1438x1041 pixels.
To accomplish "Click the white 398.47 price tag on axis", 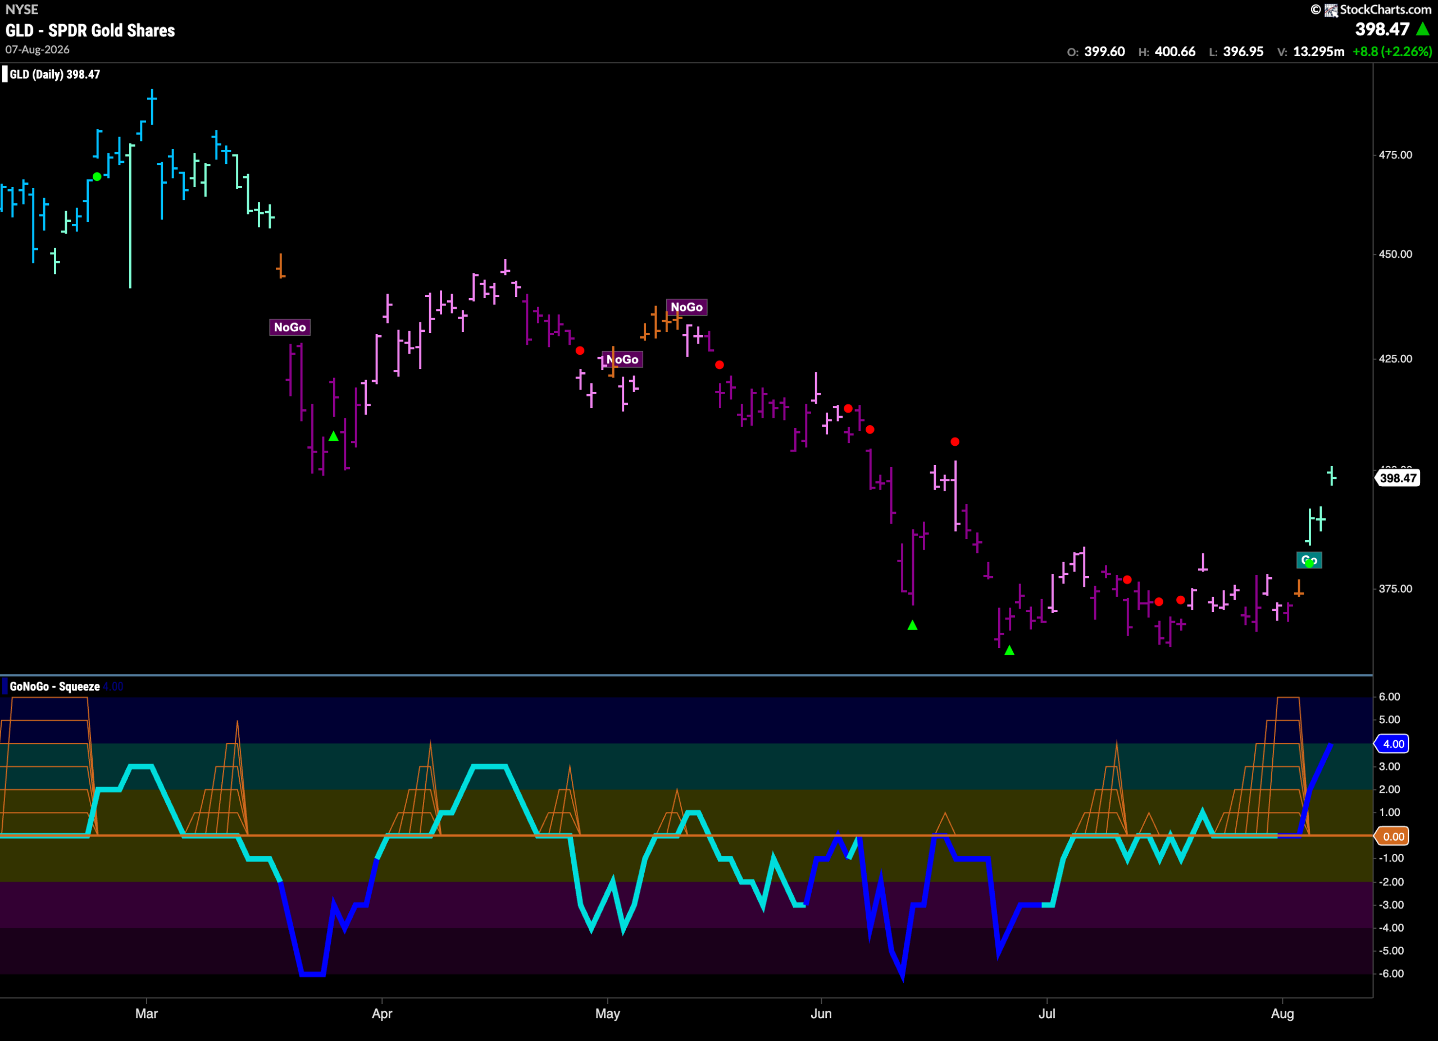I will click(1398, 478).
